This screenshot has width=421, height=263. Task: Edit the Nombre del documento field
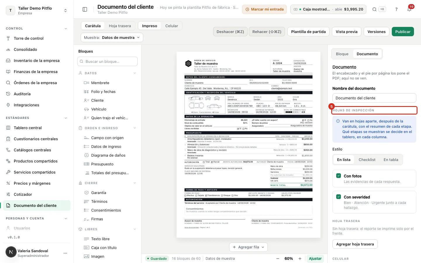tap(374, 98)
